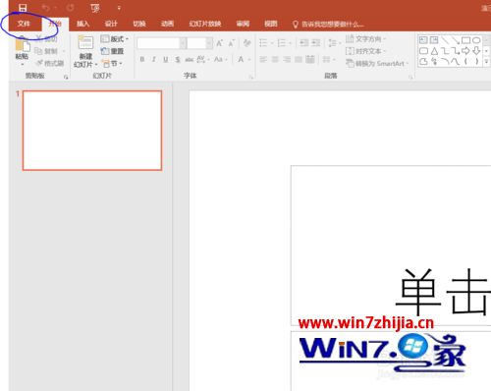Open the 版式 (Layout) dropdown
491x391 pixels.
coord(114,39)
